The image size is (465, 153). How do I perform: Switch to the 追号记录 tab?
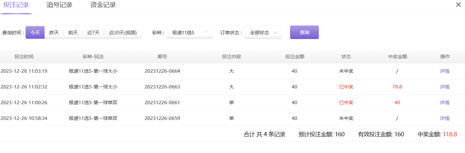pos(59,5)
